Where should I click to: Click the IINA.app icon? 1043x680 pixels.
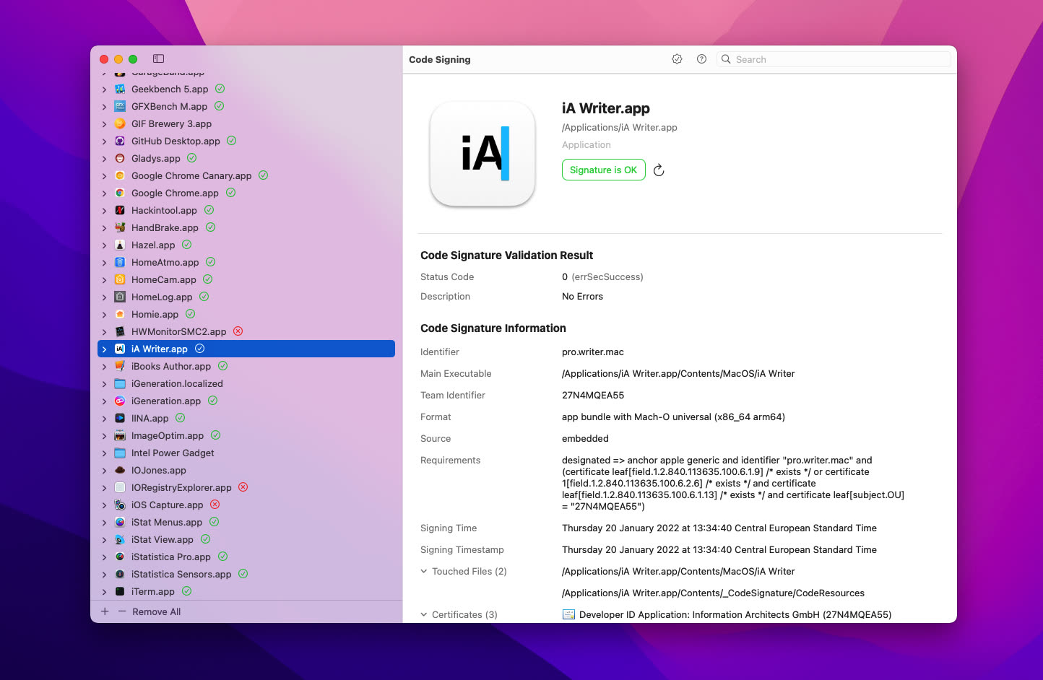(x=120, y=418)
